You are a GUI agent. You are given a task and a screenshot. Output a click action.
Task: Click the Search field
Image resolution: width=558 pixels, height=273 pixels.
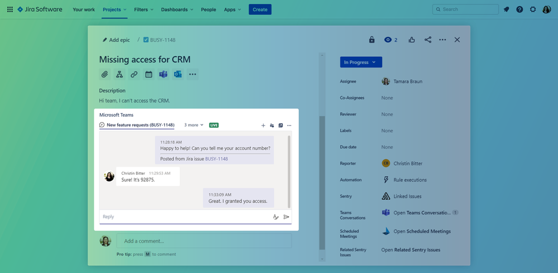(x=465, y=9)
